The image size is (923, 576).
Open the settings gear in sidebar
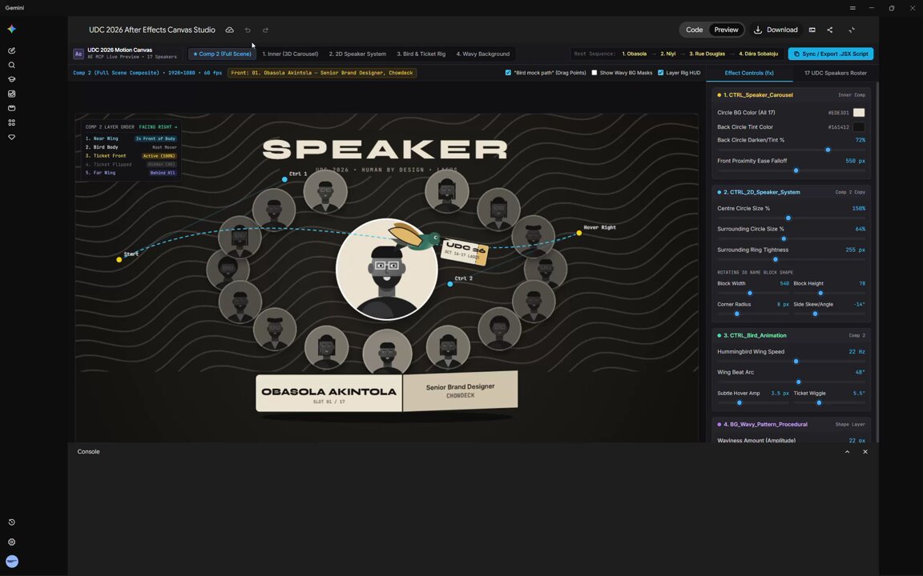click(12, 542)
